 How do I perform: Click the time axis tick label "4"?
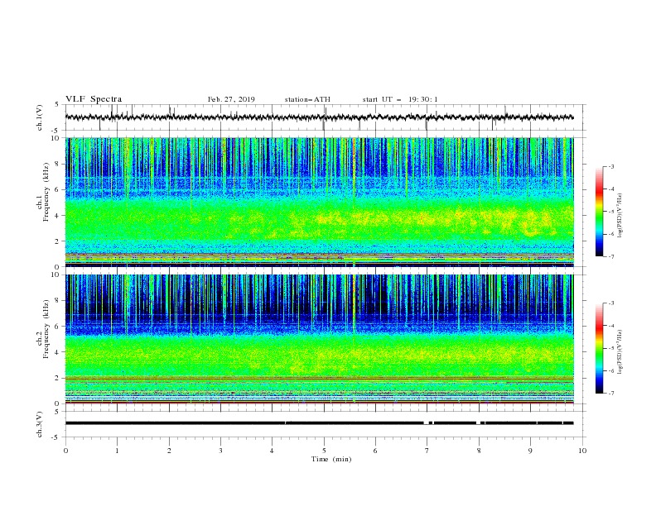pos(272,451)
